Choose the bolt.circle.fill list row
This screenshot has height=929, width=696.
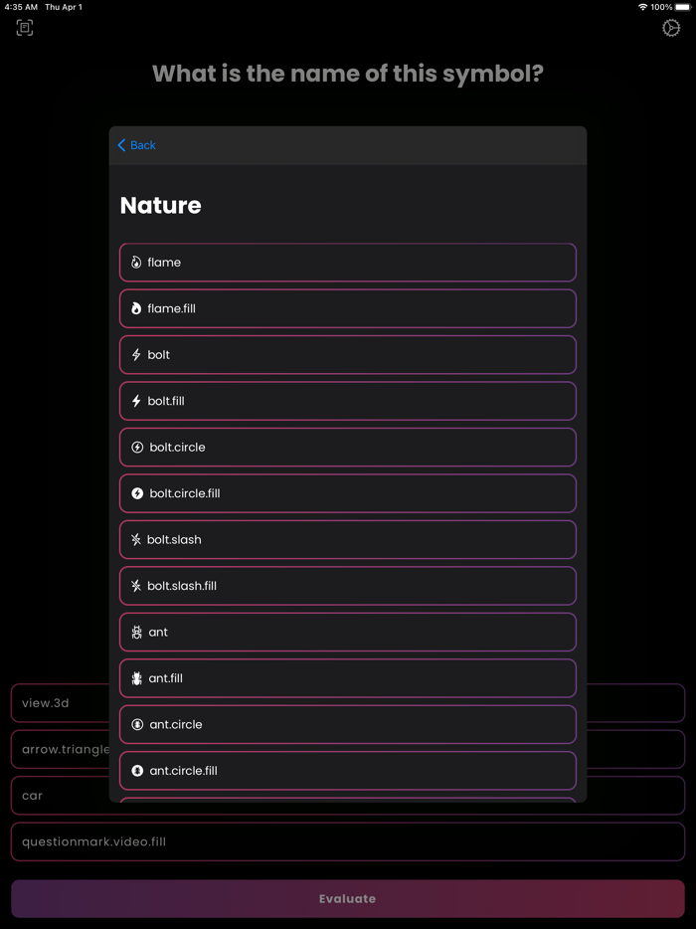(x=348, y=493)
